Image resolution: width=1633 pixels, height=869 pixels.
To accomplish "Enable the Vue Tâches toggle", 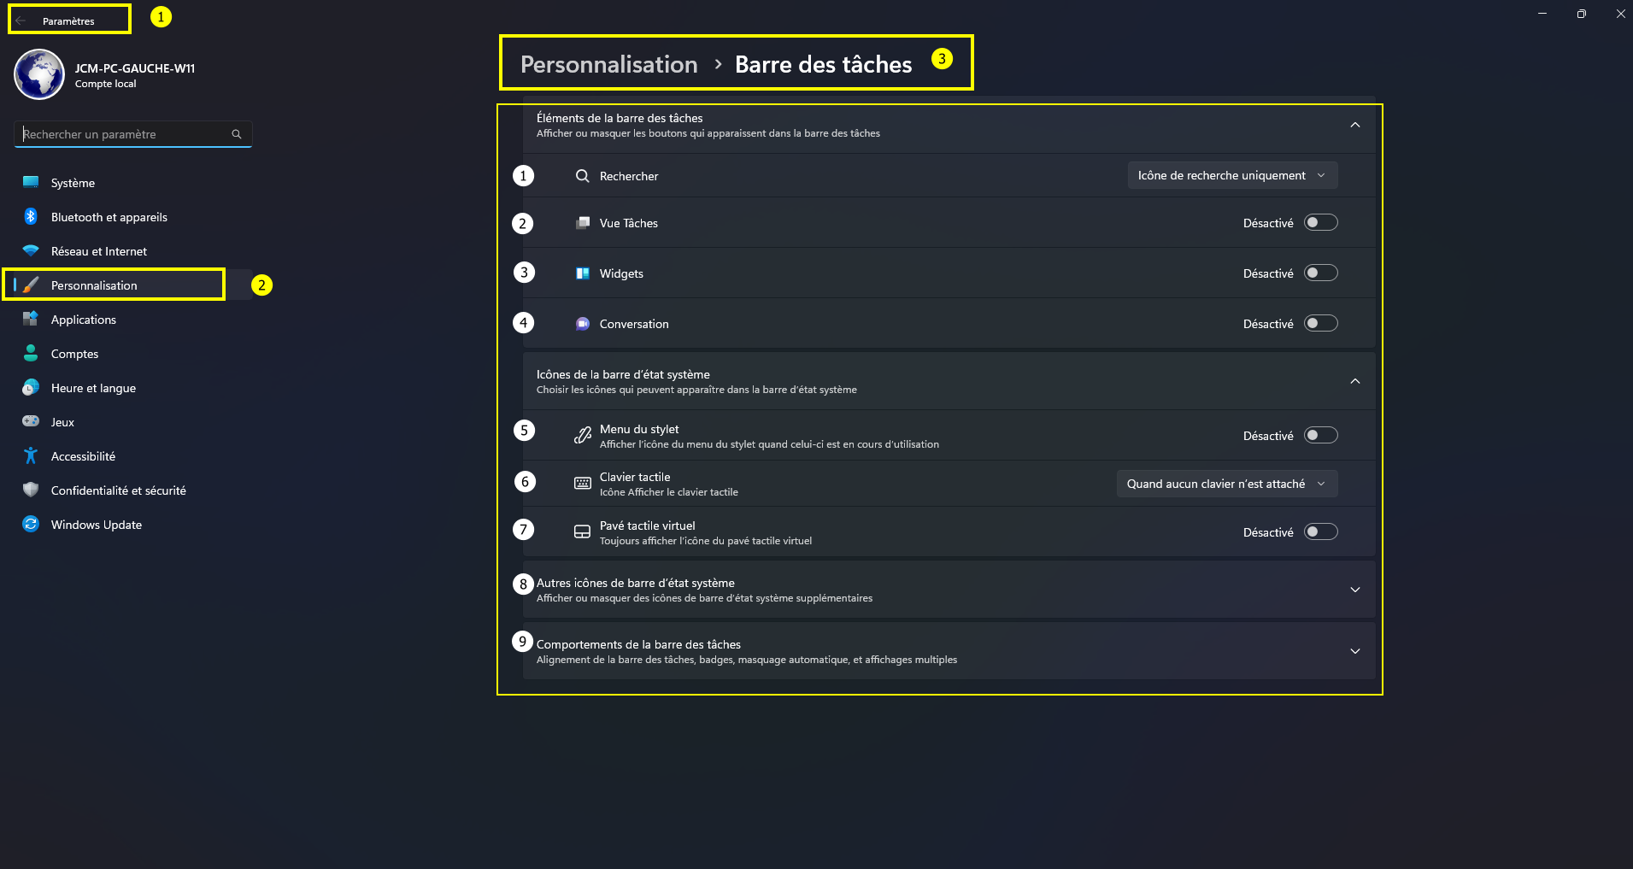I will coord(1320,223).
